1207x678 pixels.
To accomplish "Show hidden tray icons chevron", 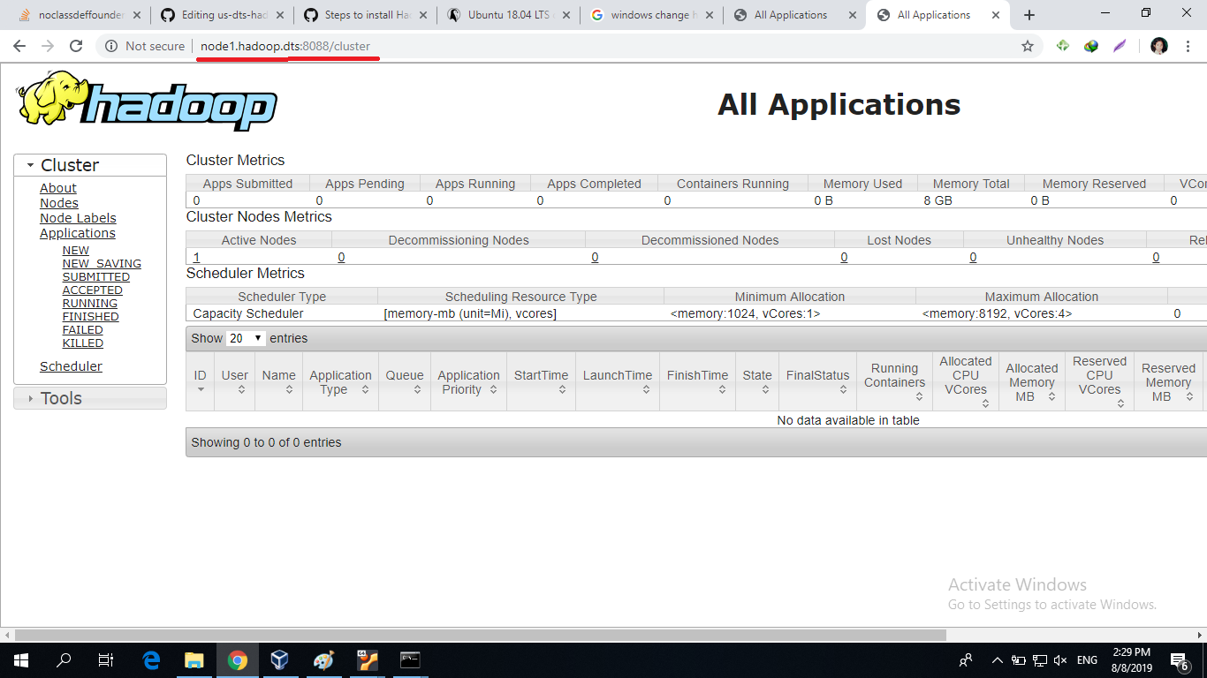I will [998, 660].
